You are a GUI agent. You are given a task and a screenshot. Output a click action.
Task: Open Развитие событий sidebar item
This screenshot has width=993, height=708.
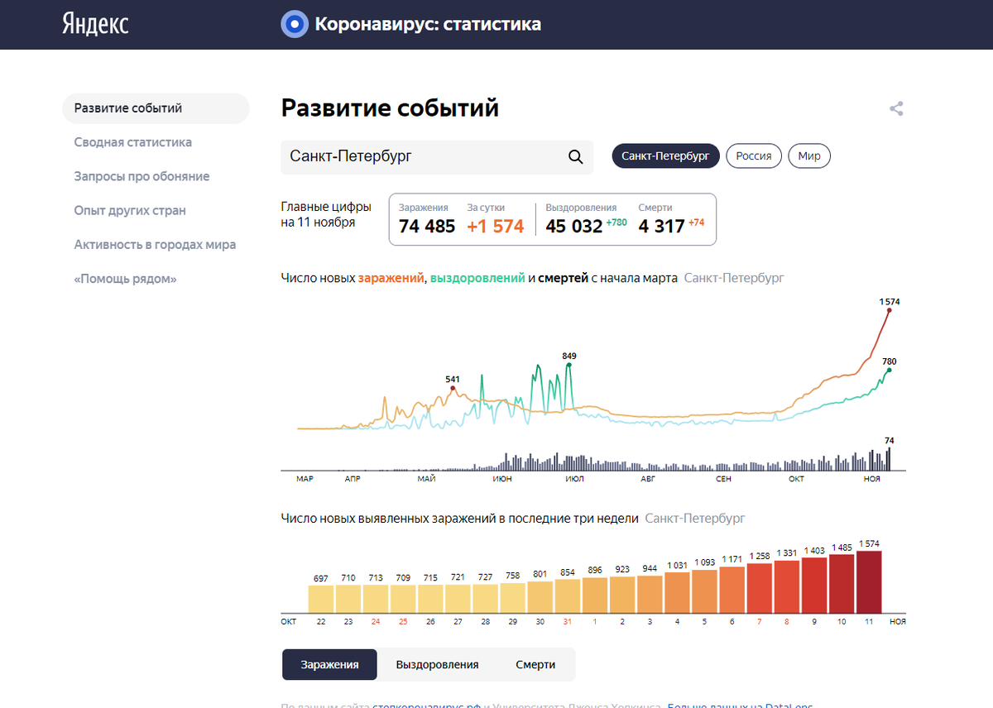[156, 108]
